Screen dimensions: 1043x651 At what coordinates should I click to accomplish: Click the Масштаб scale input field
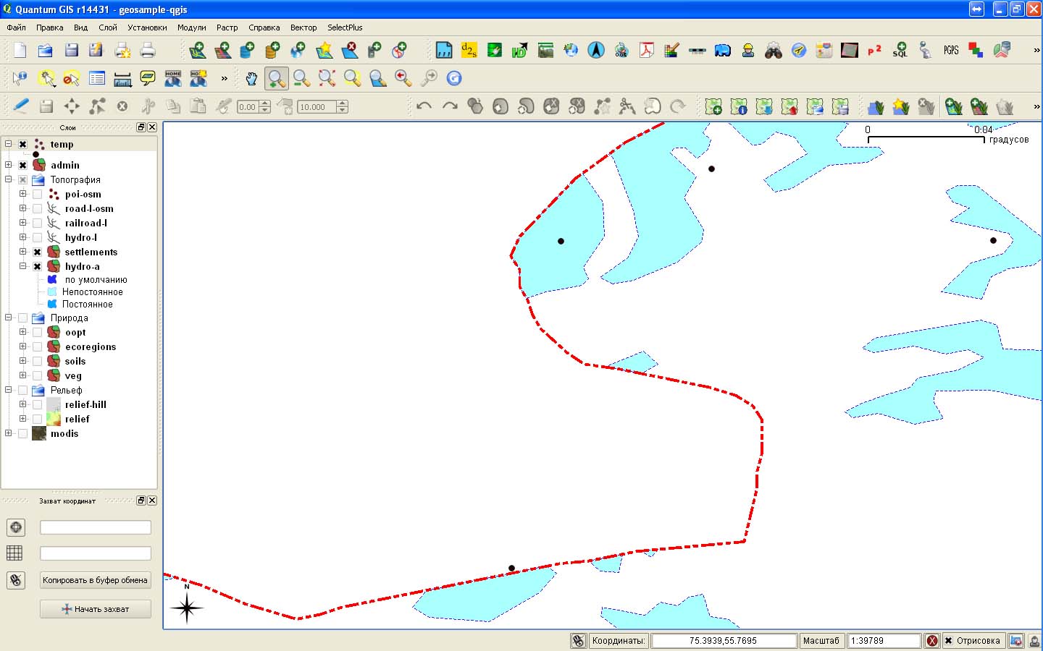(x=884, y=641)
